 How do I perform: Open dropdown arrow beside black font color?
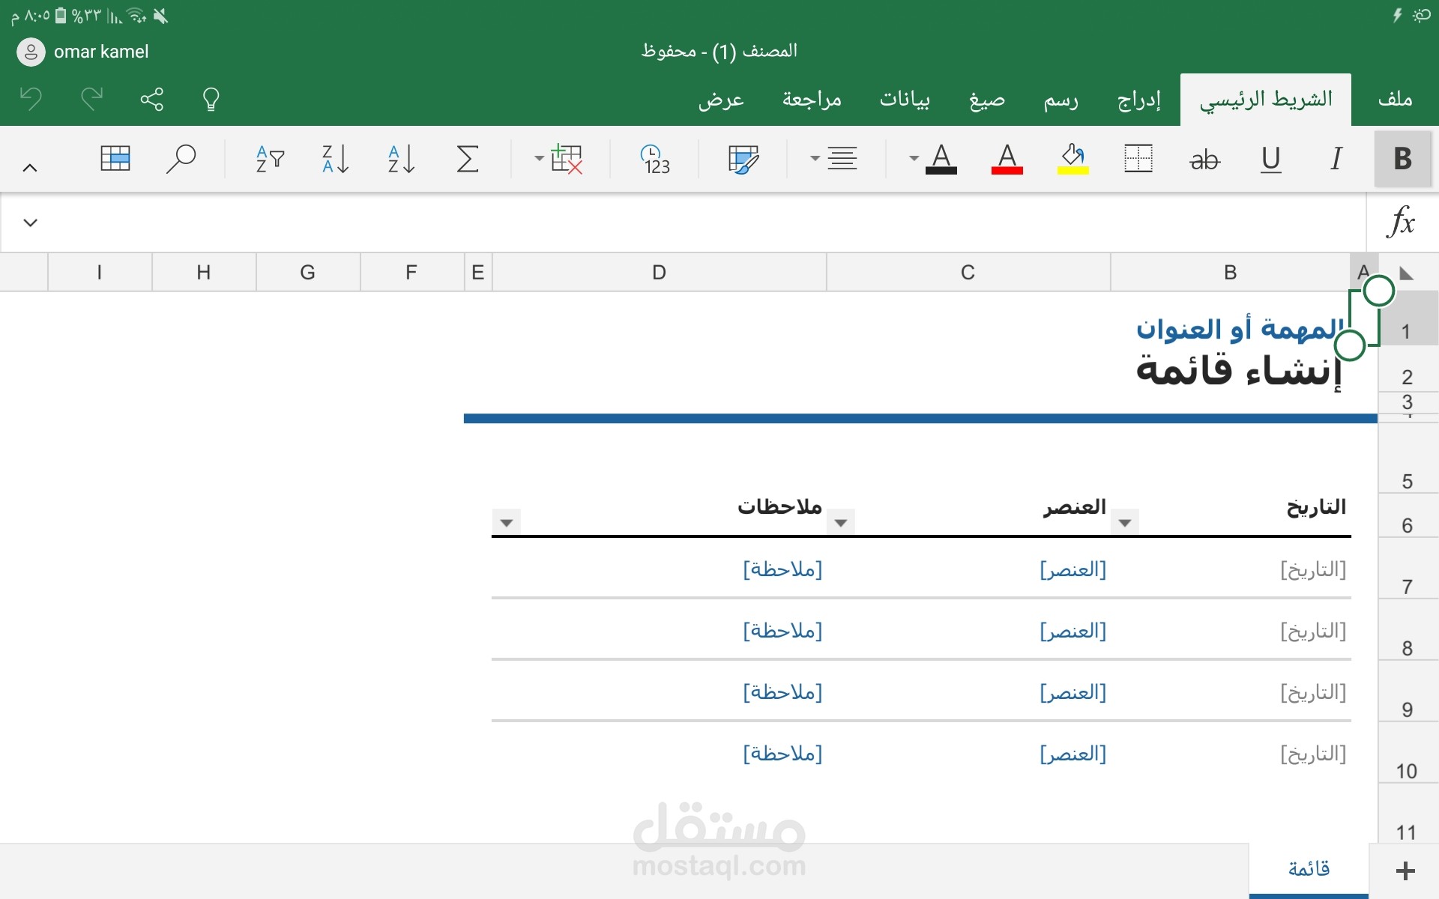(914, 159)
